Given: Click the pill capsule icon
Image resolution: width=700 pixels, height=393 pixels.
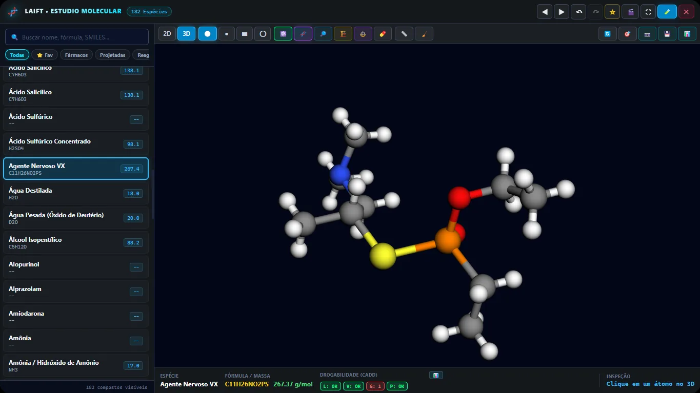Looking at the screenshot, I should pyautogui.click(x=383, y=34).
